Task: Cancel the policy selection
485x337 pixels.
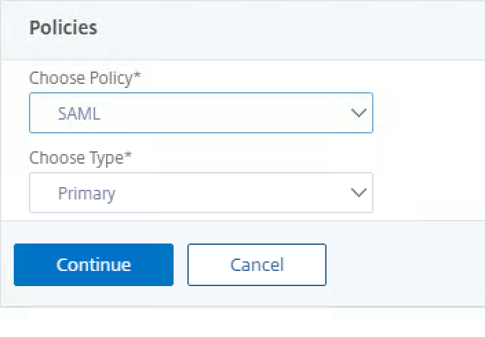Action: 256,265
